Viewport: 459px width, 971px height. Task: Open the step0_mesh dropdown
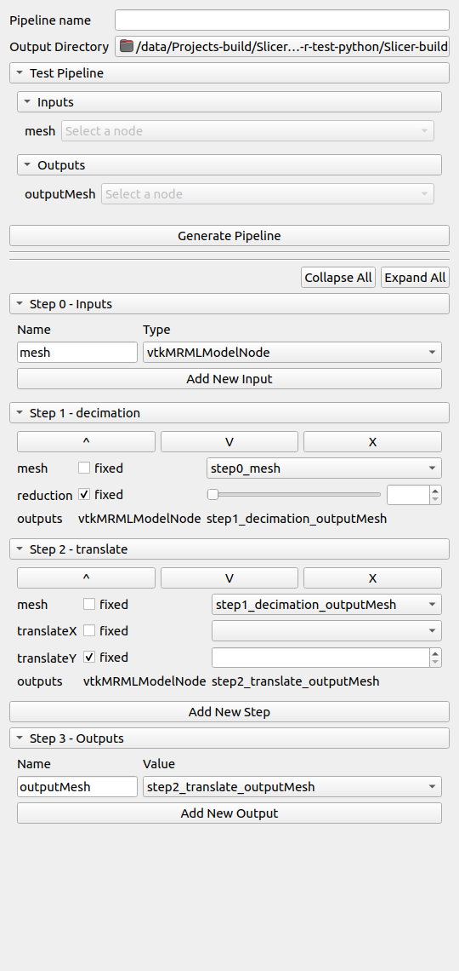tap(324, 468)
